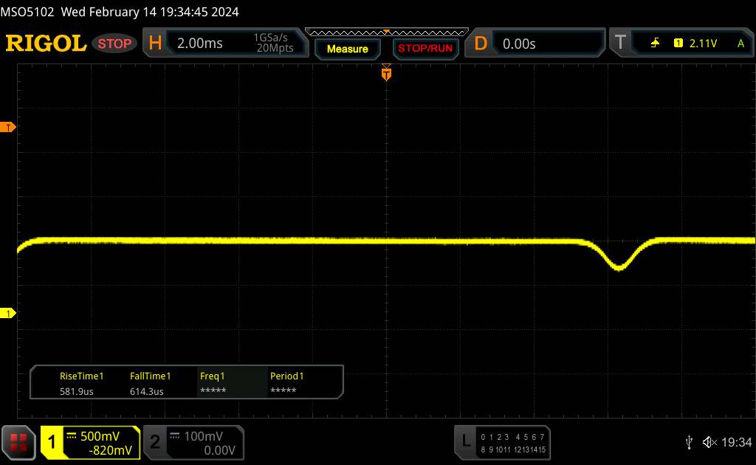The image size is (756, 465).
Task: Toggle the STOP/RUN button
Action: point(425,49)
